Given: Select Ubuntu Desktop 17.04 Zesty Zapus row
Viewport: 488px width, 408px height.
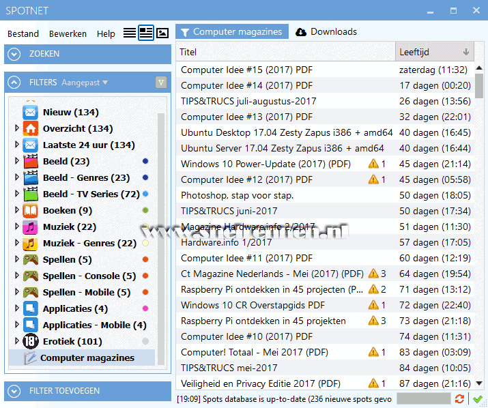Looking at the screenshot, I should 325,132.
